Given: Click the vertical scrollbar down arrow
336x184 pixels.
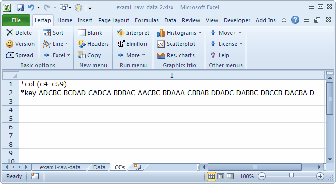Looking at the screenshot, I should [x=330, y=160].
